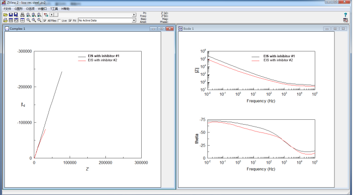
Task: Click the black legend line sample in the Complex plot
Action: tap(82, 57)
